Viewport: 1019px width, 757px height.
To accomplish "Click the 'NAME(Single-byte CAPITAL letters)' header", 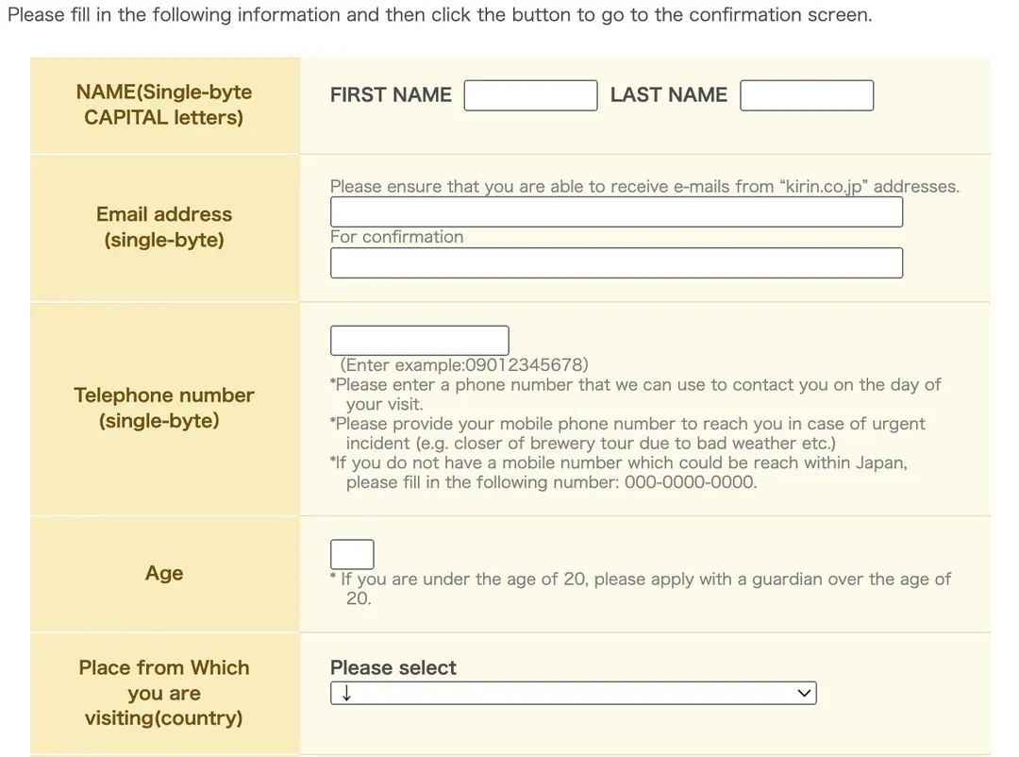I will pos(164,105).
